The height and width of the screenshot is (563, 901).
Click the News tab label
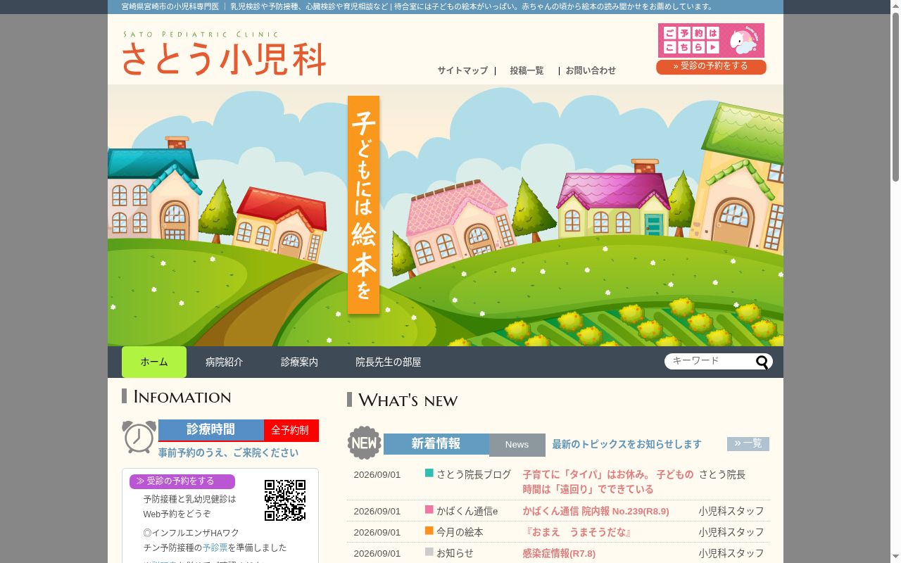click(x=517, y=445)
